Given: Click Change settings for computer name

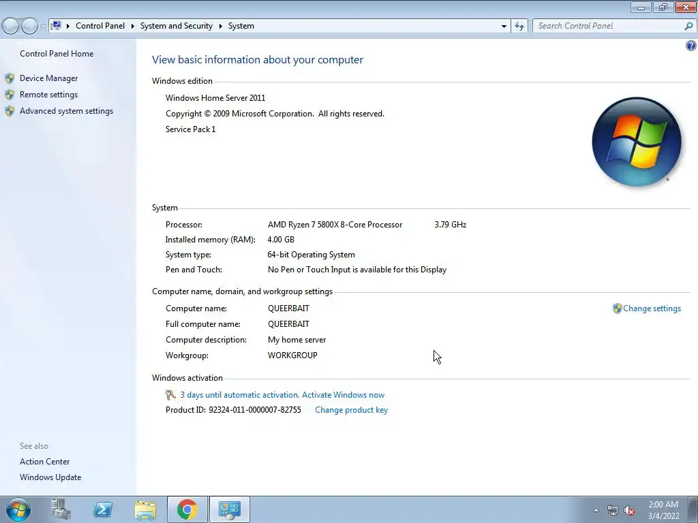Looking at the screenshot, I should tap(652, 308).
